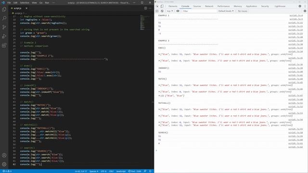Open the Default levels dropdown
The width and height of the screenshot is (308, 173).
tap(226, 11)
